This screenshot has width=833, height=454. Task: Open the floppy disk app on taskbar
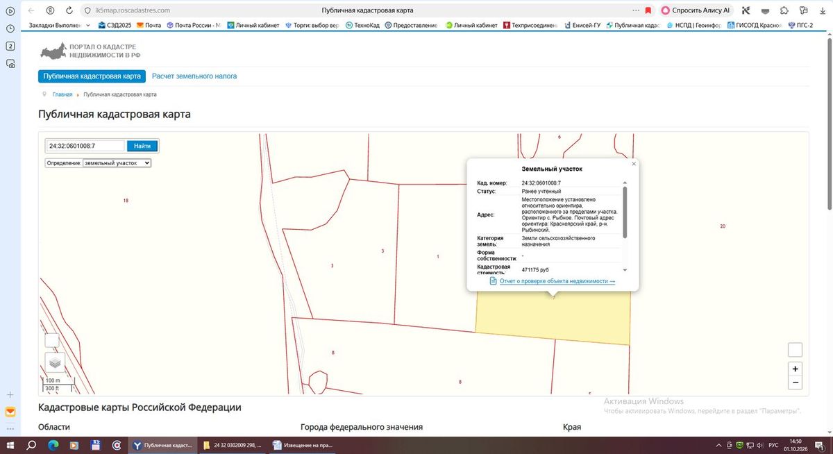(x=95, y=445)
